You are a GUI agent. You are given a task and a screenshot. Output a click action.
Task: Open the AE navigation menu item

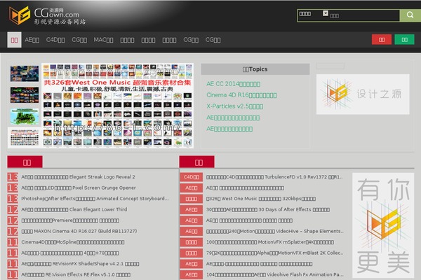pyautogui.click(x=32, y=40)
